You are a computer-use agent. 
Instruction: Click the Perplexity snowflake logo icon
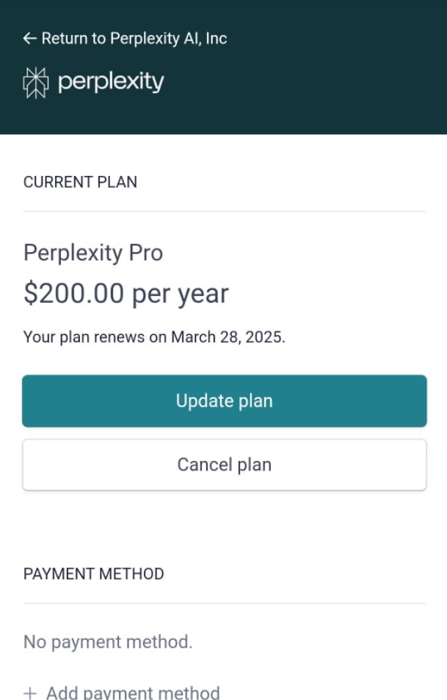coord(35,83)
